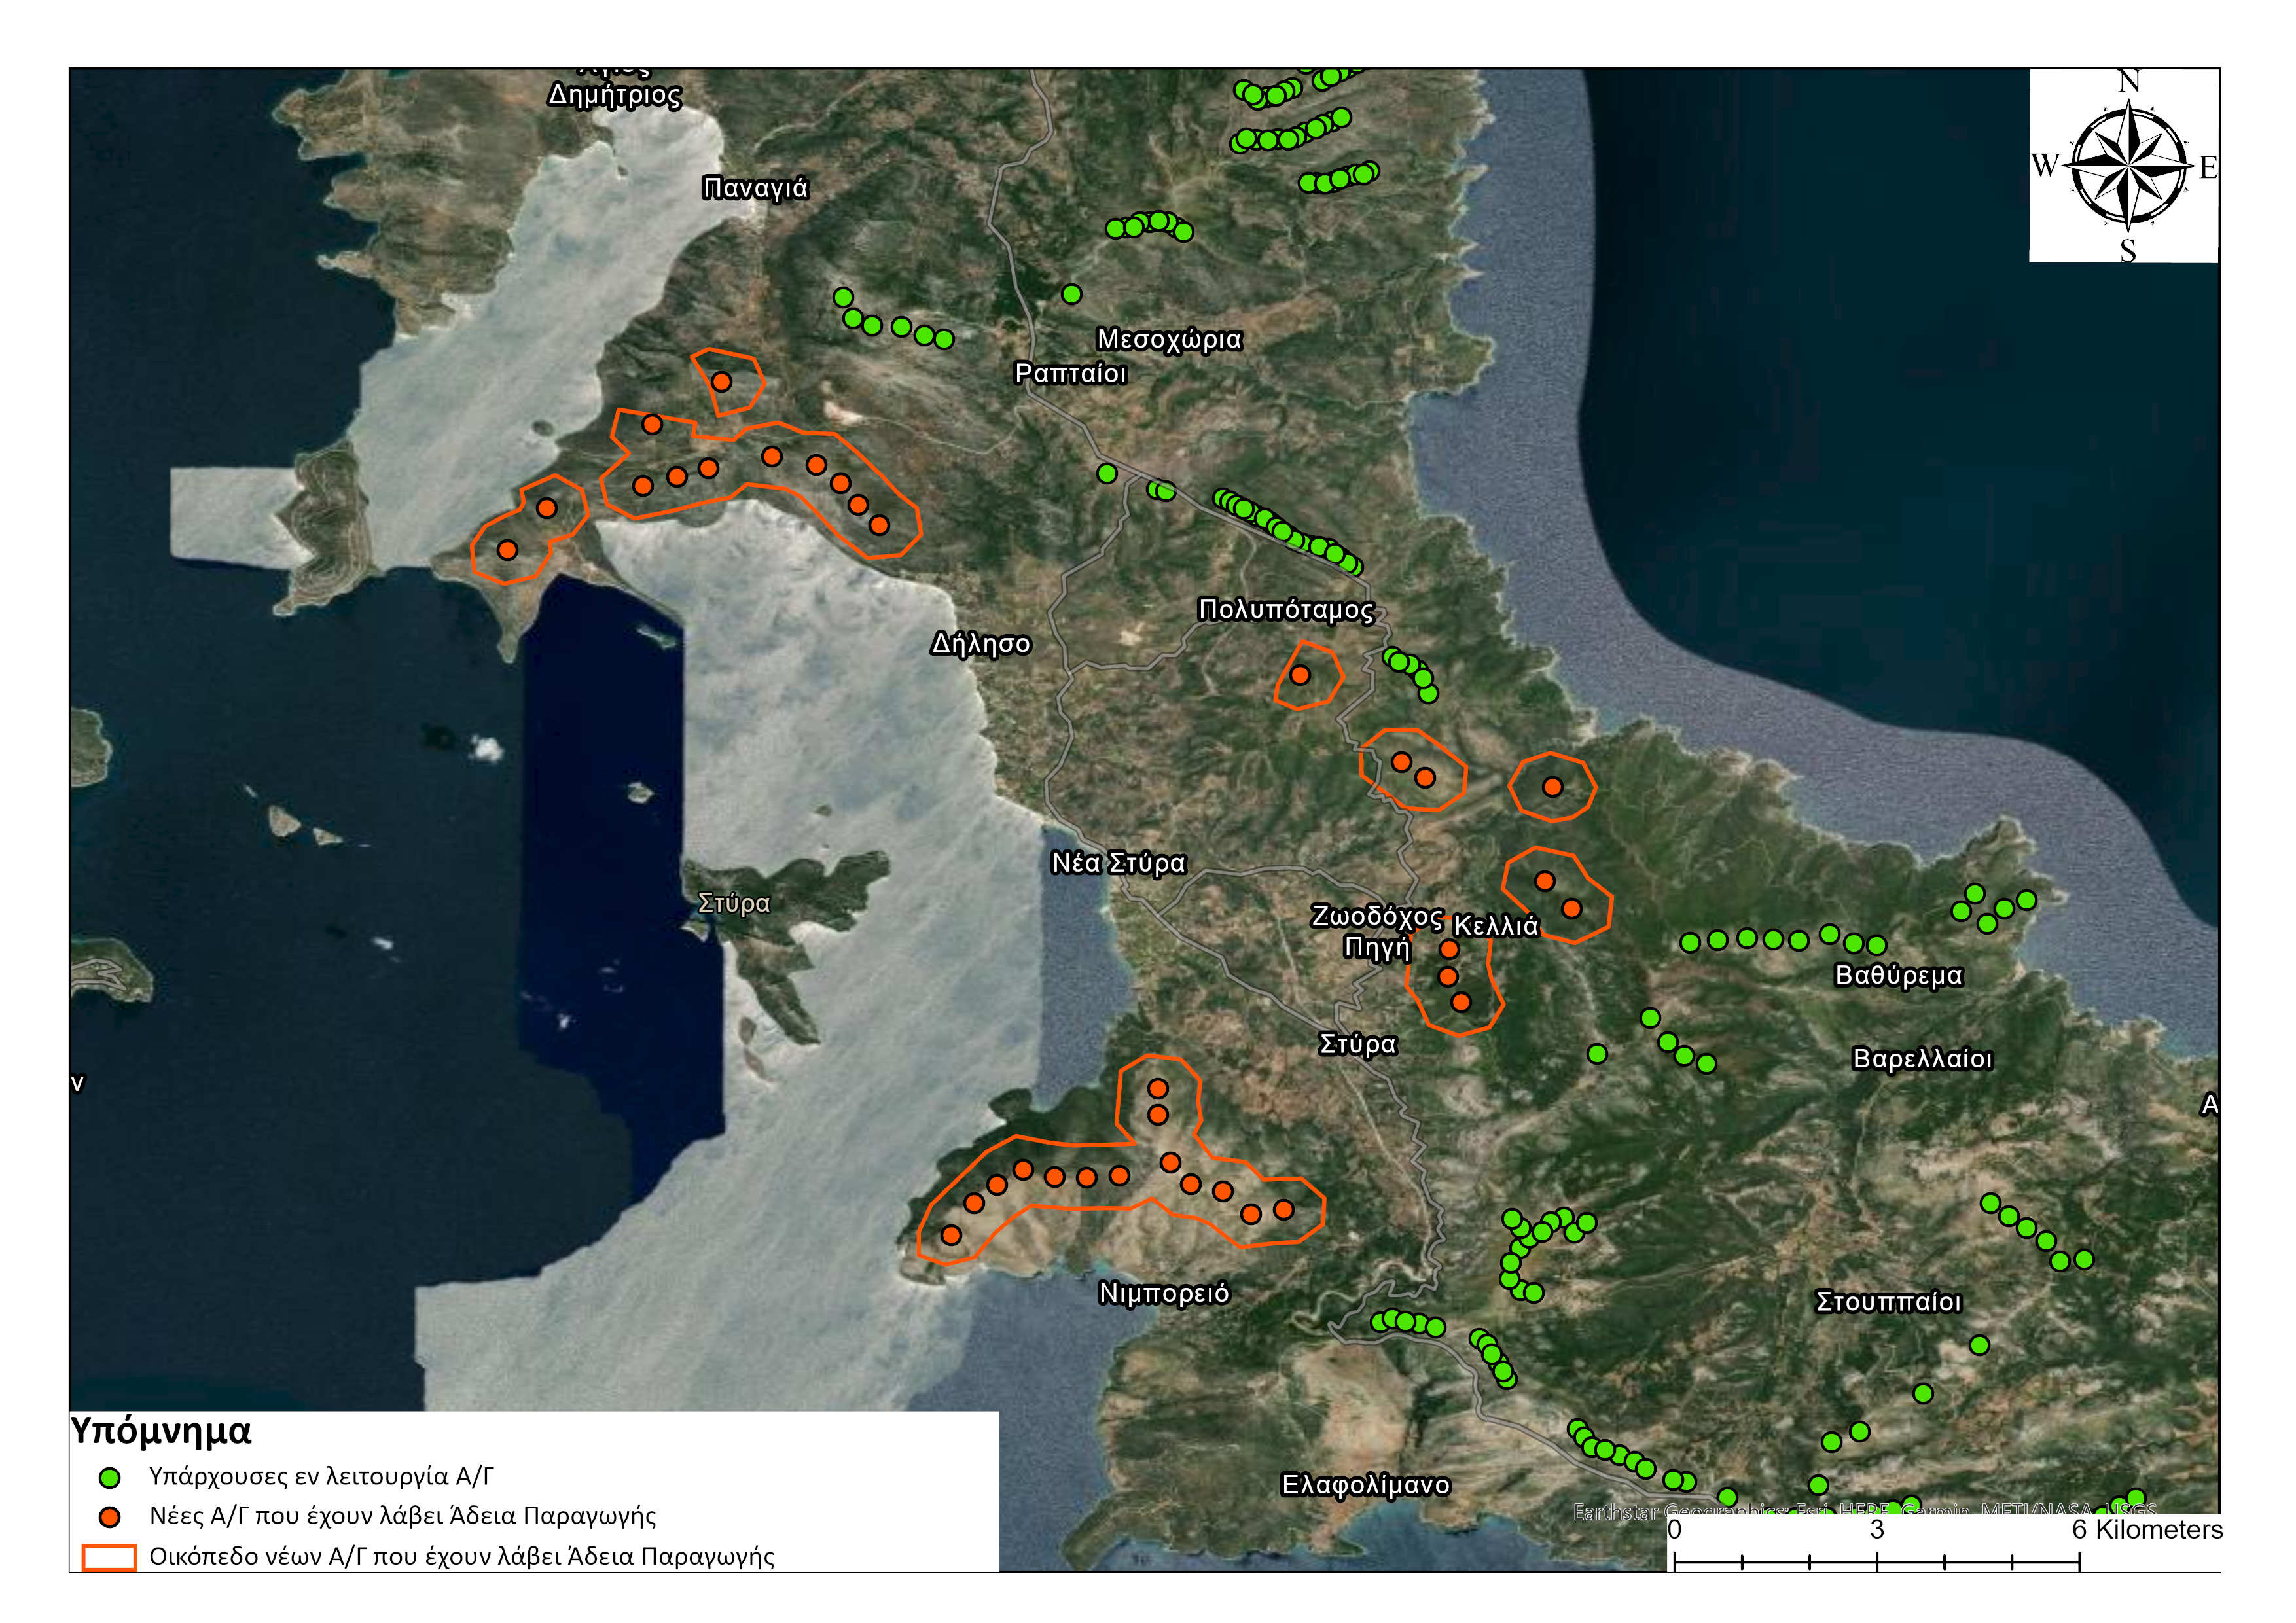2296x1623 pixels.
Task: Click the Νέα Στύρα place label
Action: (x=1118, y=862)
